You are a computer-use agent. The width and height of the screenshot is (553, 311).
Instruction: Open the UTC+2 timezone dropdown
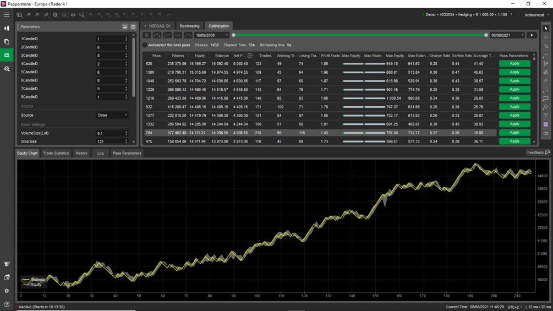(515, 307)
